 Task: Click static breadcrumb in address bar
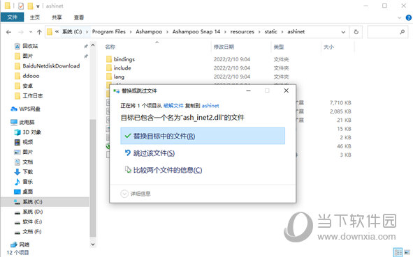(270, 31)
